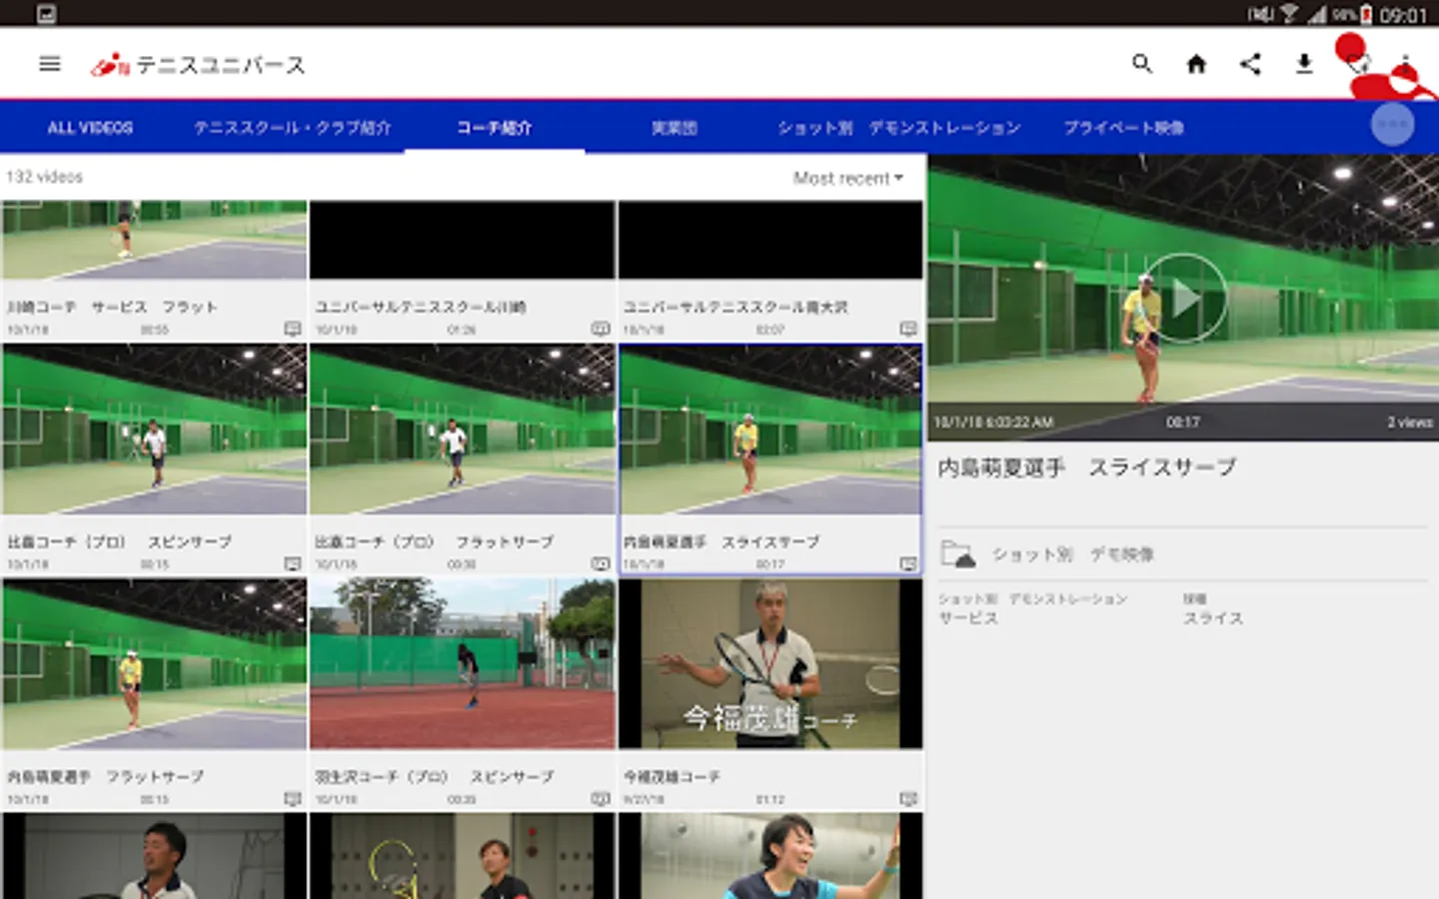Click the スライス value in details
This screenshot has height=899, width=1439.
tap(1213, 618)
